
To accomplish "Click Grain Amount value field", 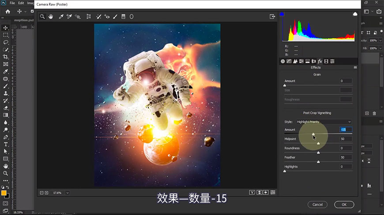I will tap(346, 81).
